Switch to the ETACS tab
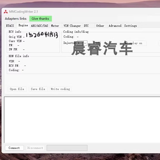Screen dimensions: 160x160 click(x=10, y=26)
